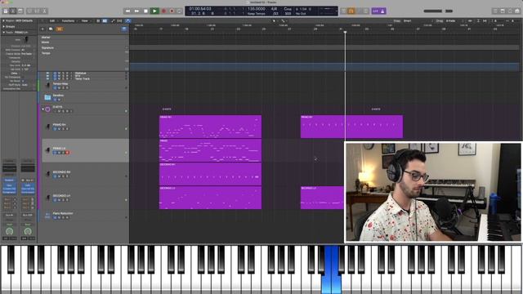Select the first SECONDO RH MIDI region
This screenshot has height=294, width=523.
tap(210, 174)
